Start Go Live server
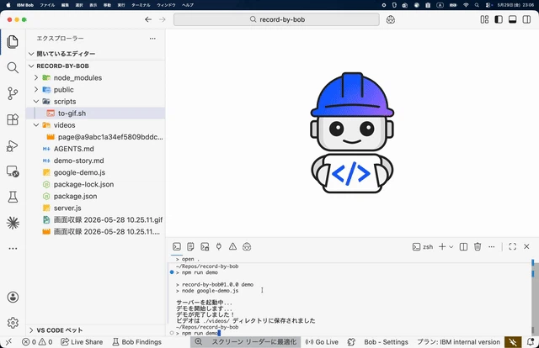The height and width of the screenshot is (348, 539). (x=322, y=342)
